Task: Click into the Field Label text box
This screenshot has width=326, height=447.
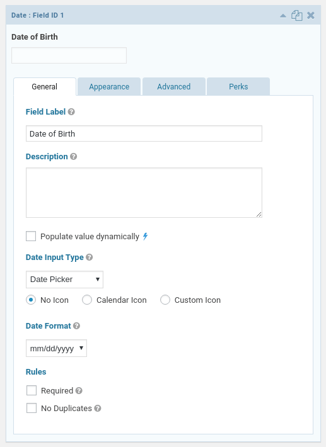Action: 144,133
